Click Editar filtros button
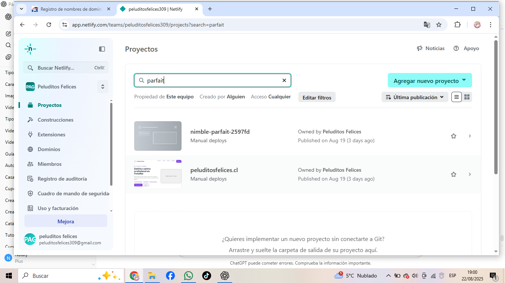The width and height of the screenshot is (505, 283). click(x=317, y=97)
